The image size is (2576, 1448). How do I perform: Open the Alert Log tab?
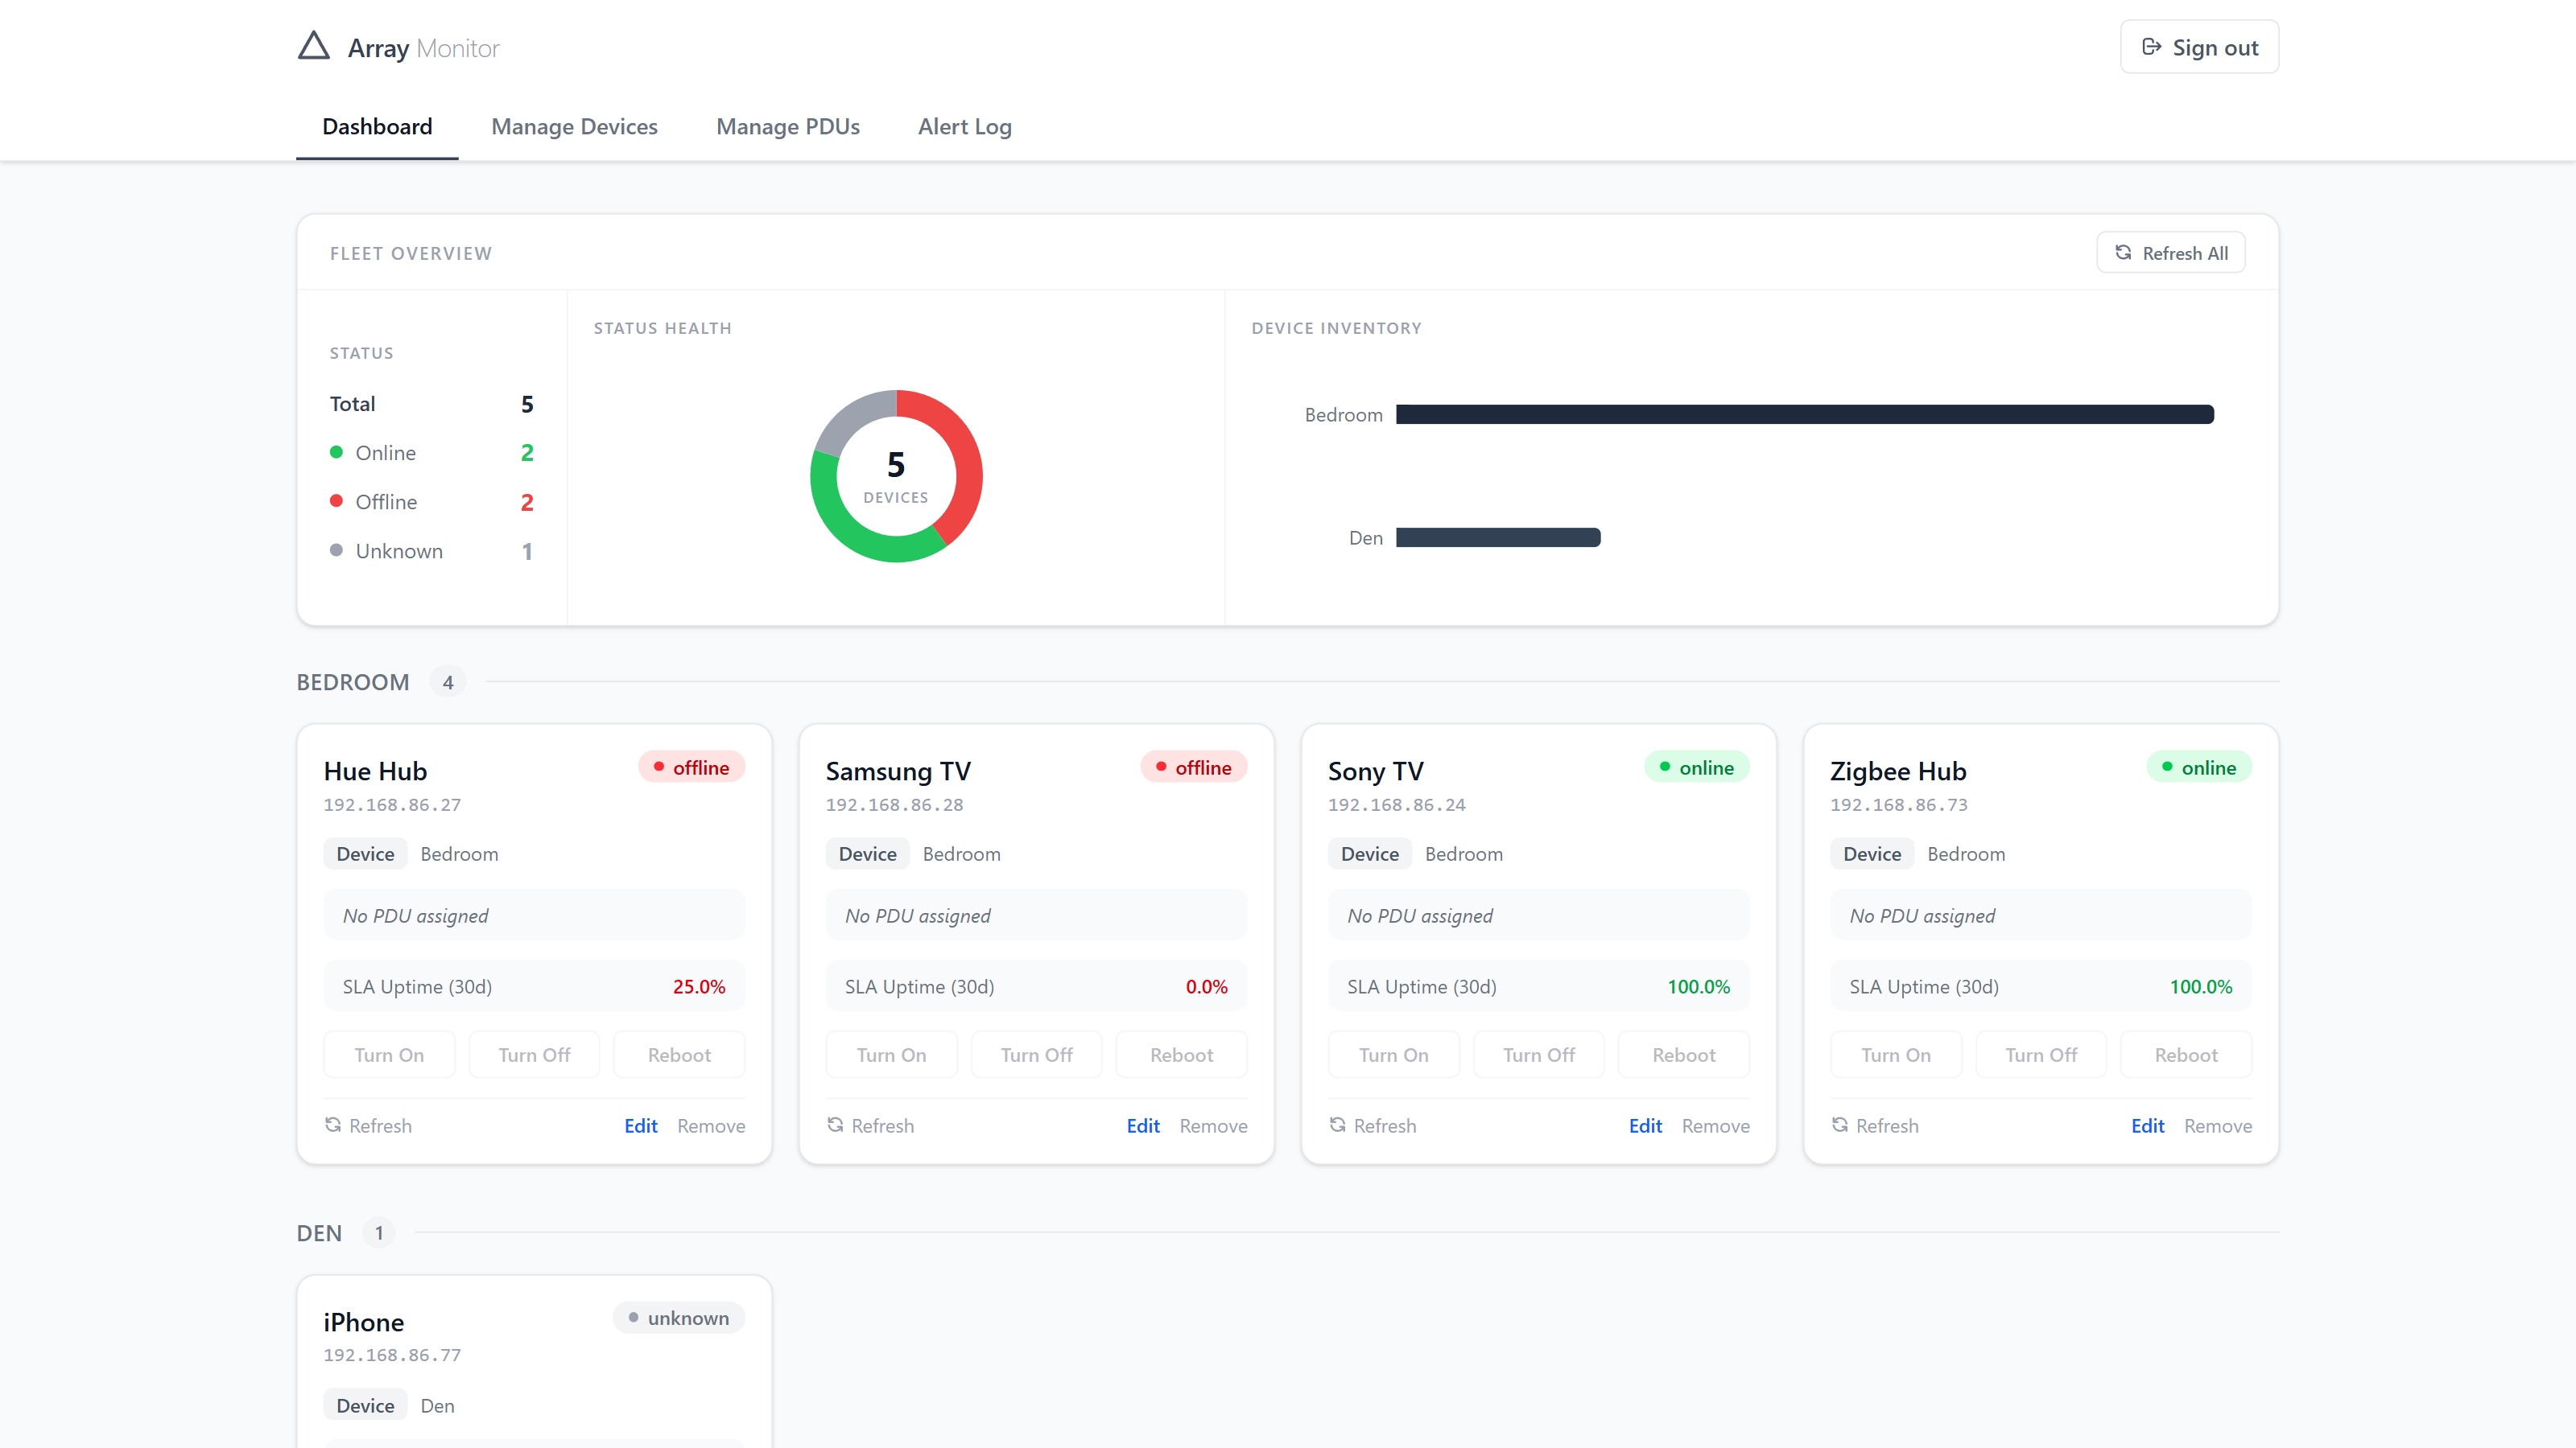point(964,127)
